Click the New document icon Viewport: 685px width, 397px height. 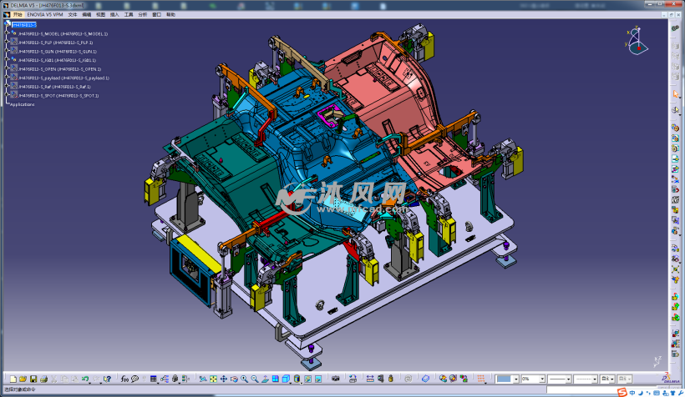[11, 379]
